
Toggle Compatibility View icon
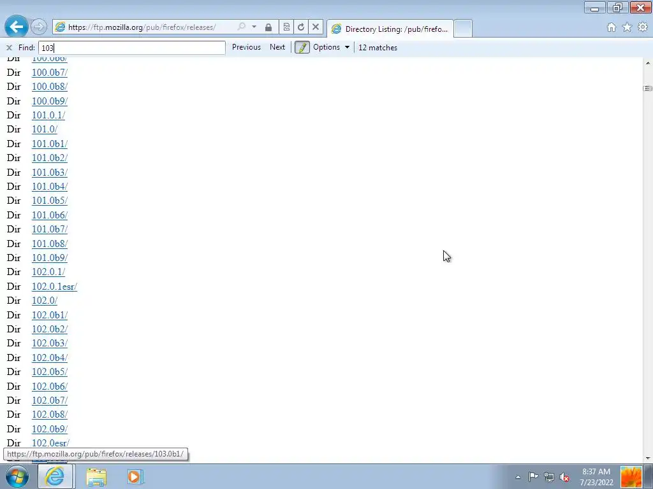coord(286,27)
